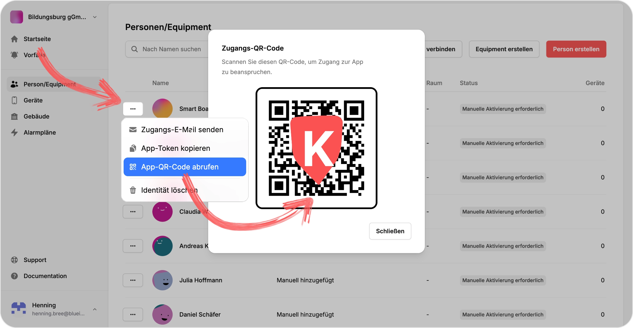Click the access QR code image
This screenshot has height=328, width=633.
[317, 148]
